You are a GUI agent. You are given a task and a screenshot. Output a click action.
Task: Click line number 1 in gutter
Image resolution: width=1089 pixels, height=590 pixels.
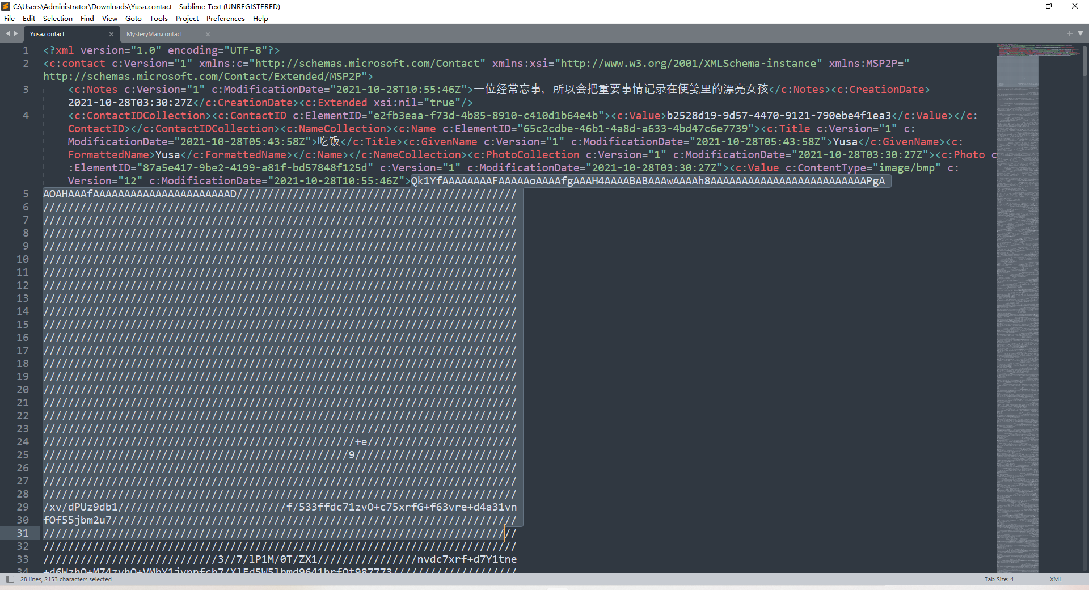(x=26, y=50)
